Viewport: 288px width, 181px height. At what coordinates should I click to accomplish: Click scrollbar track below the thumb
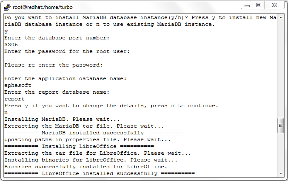pos(281,152)
